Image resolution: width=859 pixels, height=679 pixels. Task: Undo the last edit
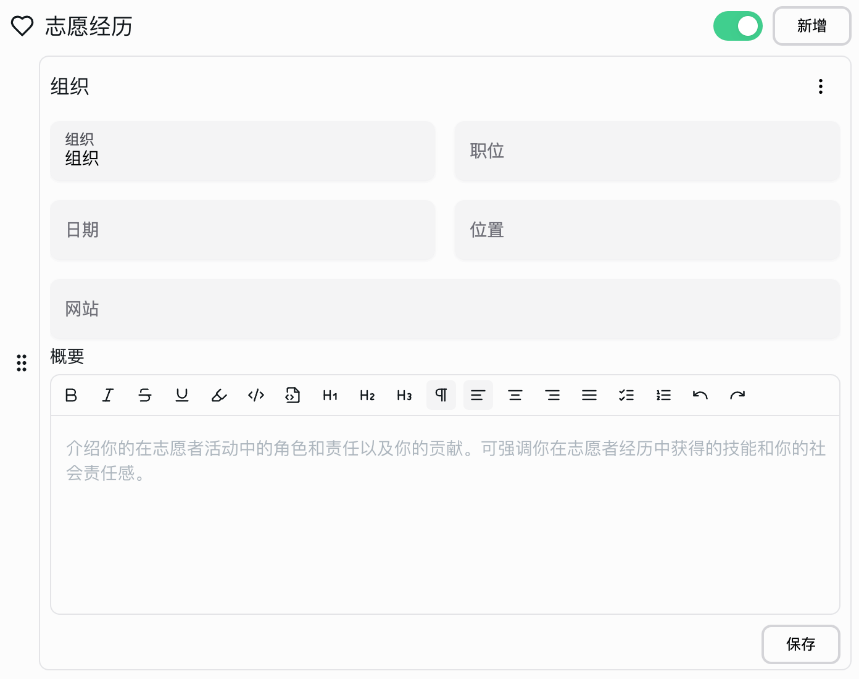coord(700,395)
